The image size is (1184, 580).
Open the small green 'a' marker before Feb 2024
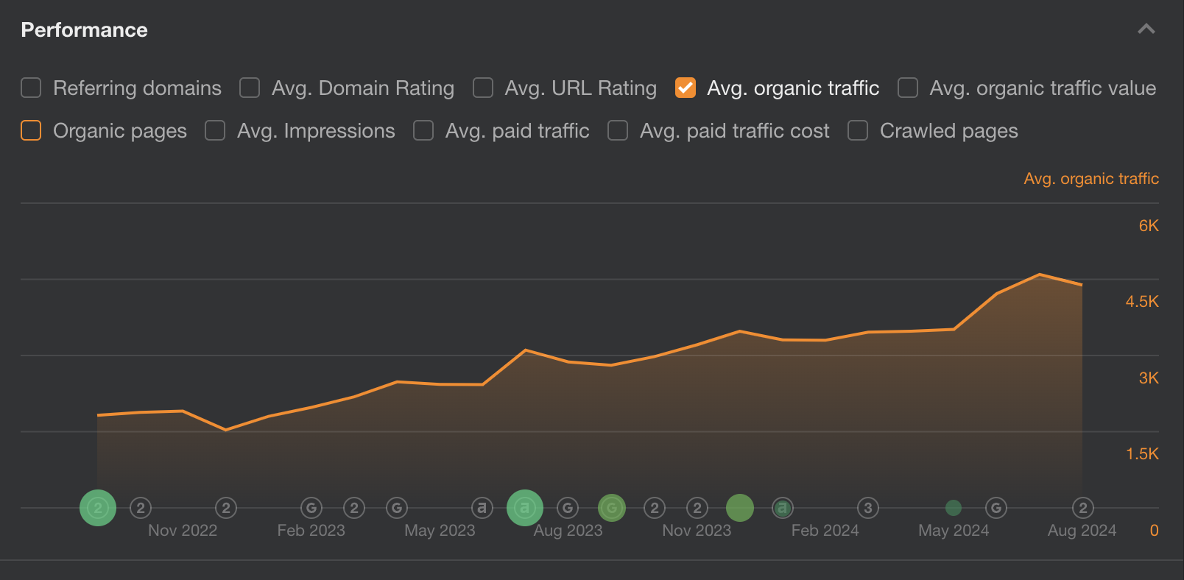[x=783, y=508]
